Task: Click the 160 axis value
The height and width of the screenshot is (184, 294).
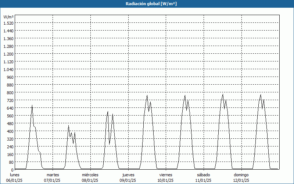Action: [10, 155]
